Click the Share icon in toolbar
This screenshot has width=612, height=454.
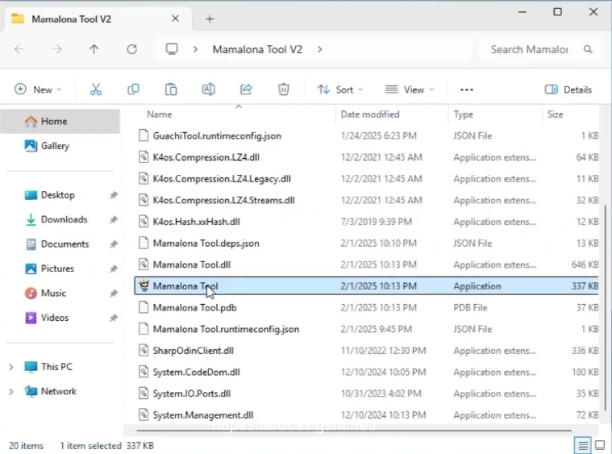click(x=246, y=90)
